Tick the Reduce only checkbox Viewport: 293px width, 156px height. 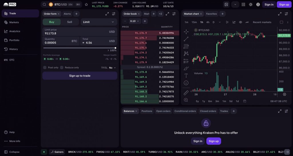tap(62, 67)
